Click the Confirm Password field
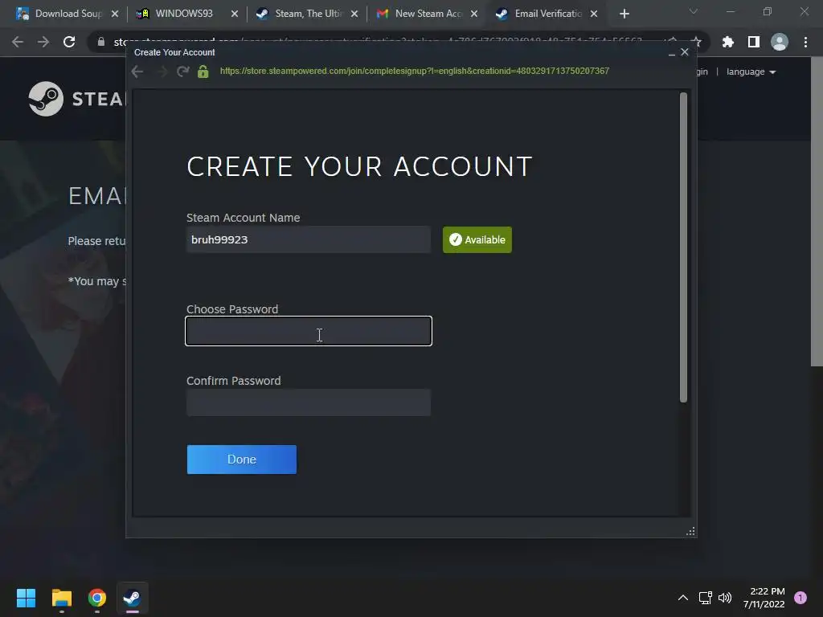Viewport: 823px width, 617px height. tap(309, 402)
